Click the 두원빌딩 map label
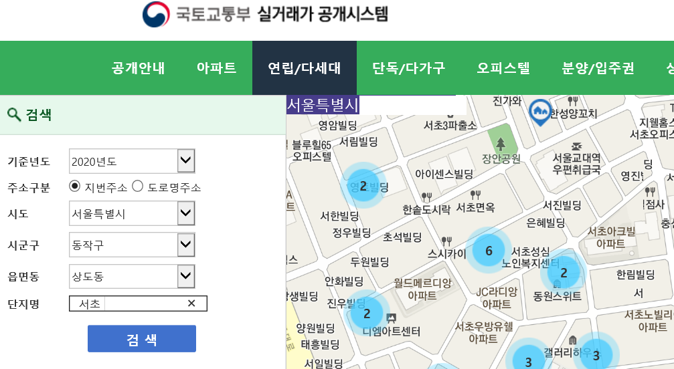Screen dimensions: 674x369 369,261
